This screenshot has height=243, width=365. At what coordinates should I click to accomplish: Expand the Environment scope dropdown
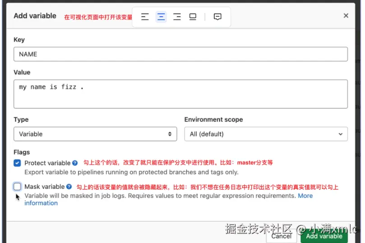(266, 134)
